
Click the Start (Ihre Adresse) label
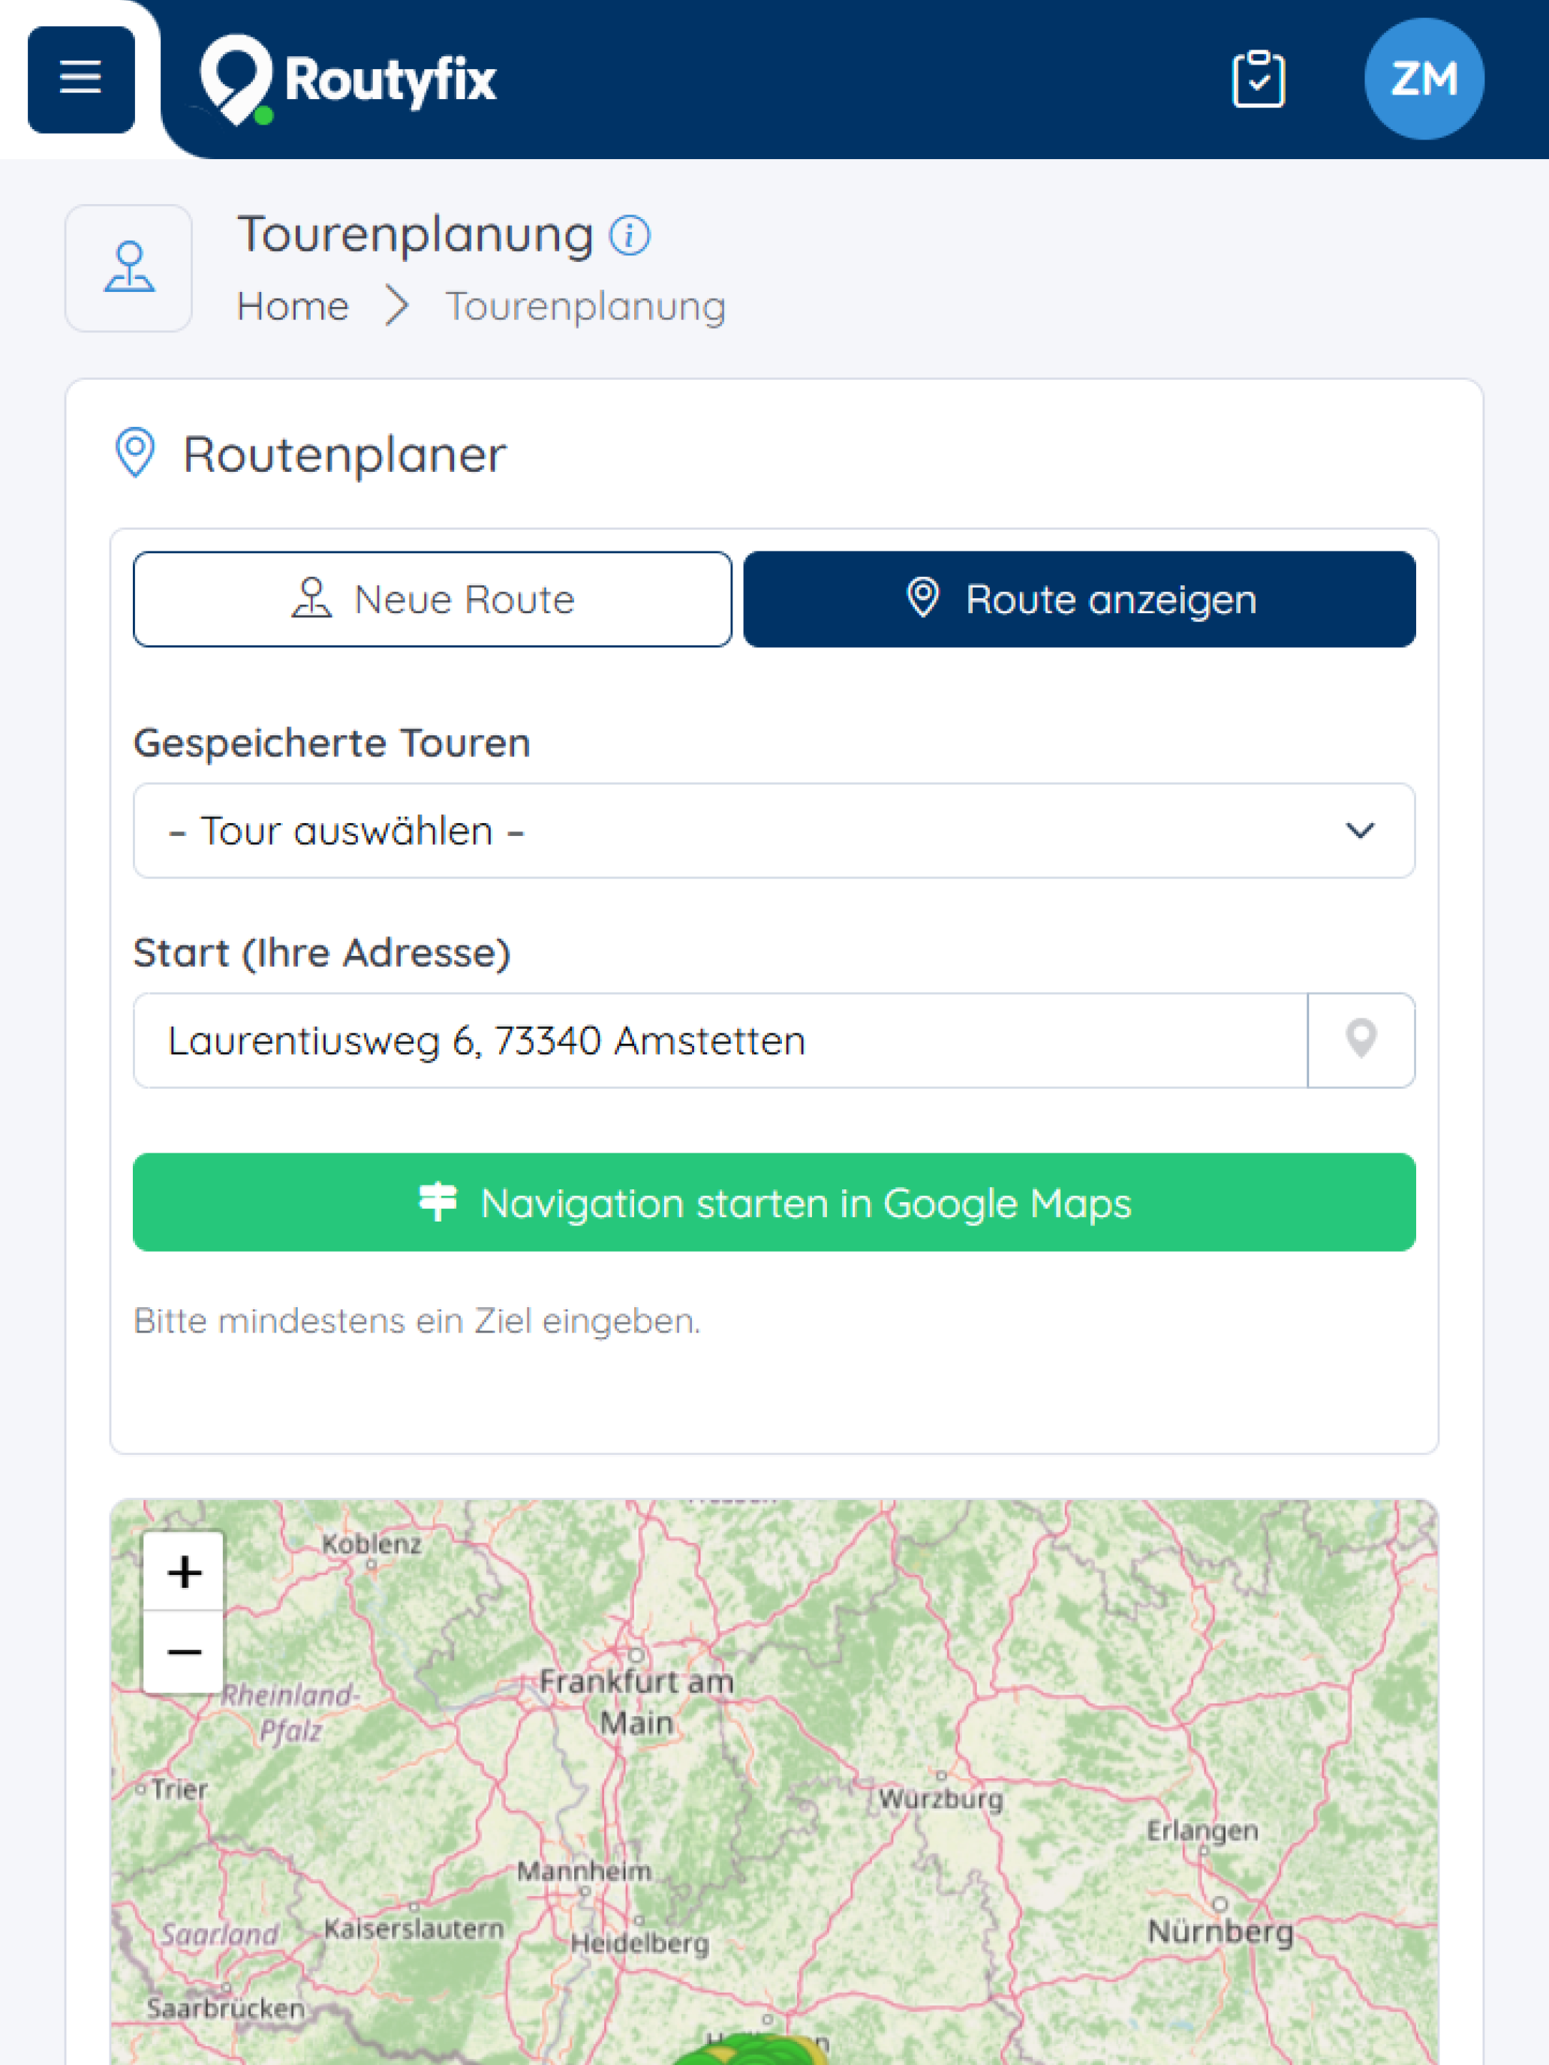322,953
